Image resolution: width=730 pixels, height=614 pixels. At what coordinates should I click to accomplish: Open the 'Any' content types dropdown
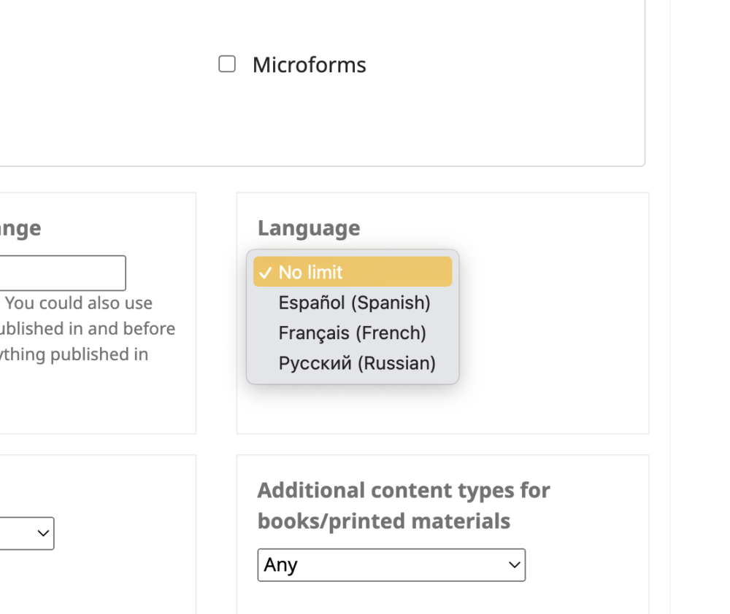[x=391, y=565]
